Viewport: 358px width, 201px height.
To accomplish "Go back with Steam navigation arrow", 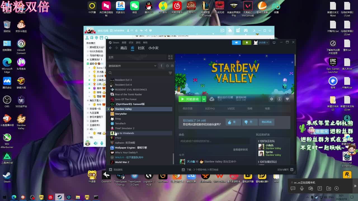I will [110, 48].
